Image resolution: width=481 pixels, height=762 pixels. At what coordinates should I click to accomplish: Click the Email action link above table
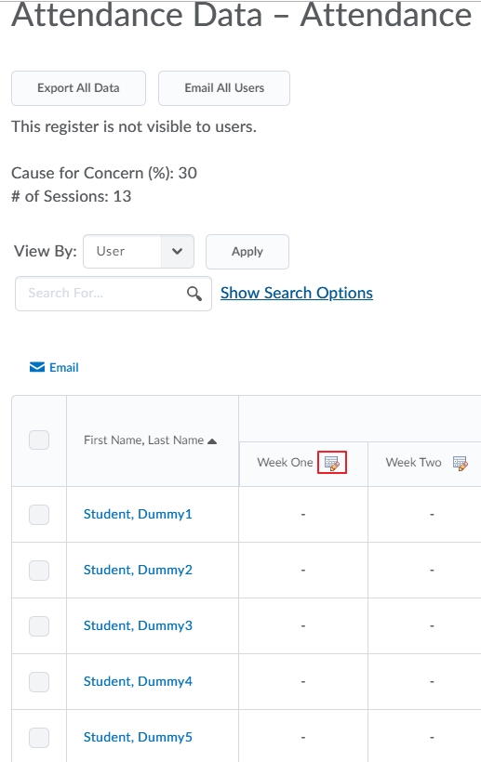pos(54,367)
